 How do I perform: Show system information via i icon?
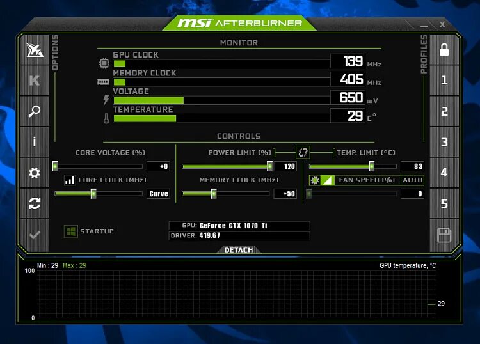click(35, 142)
